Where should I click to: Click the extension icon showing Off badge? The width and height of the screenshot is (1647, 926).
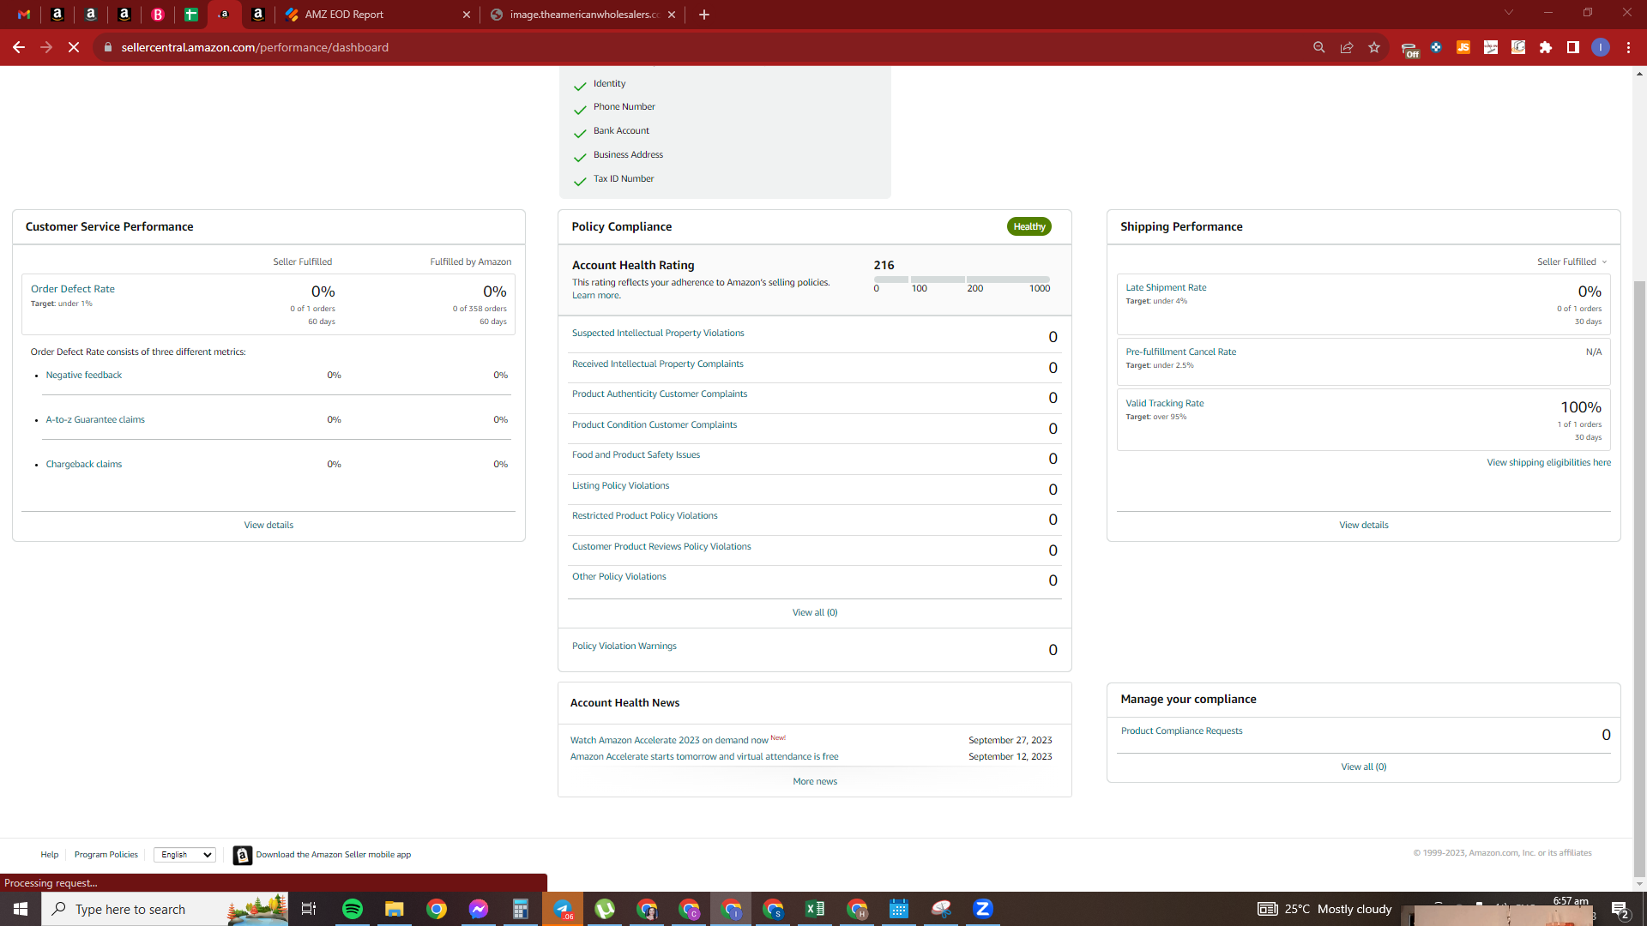[x=1409, y=49]
